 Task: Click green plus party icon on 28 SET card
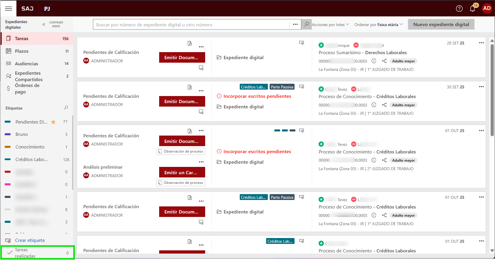(x=321, y=45)
